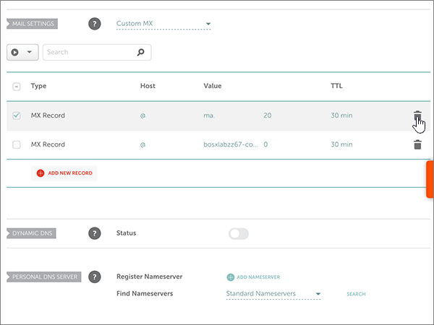Enable the Dynamic DNS Status toggle
Screen dimensions: 434x325
tap(239, 234)
